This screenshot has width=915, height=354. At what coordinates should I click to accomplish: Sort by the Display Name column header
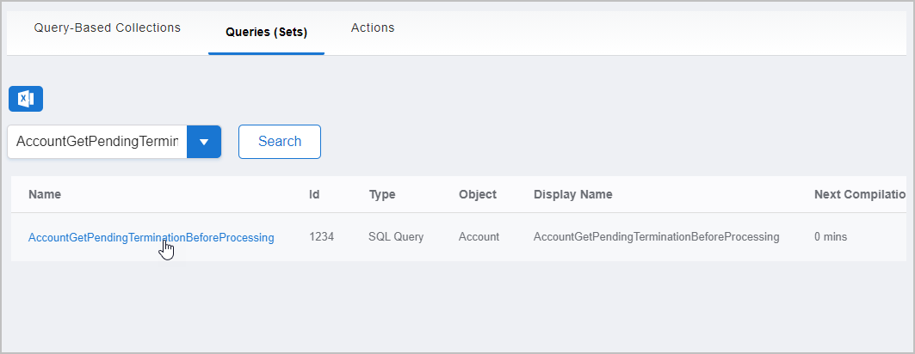click(572, 194)
